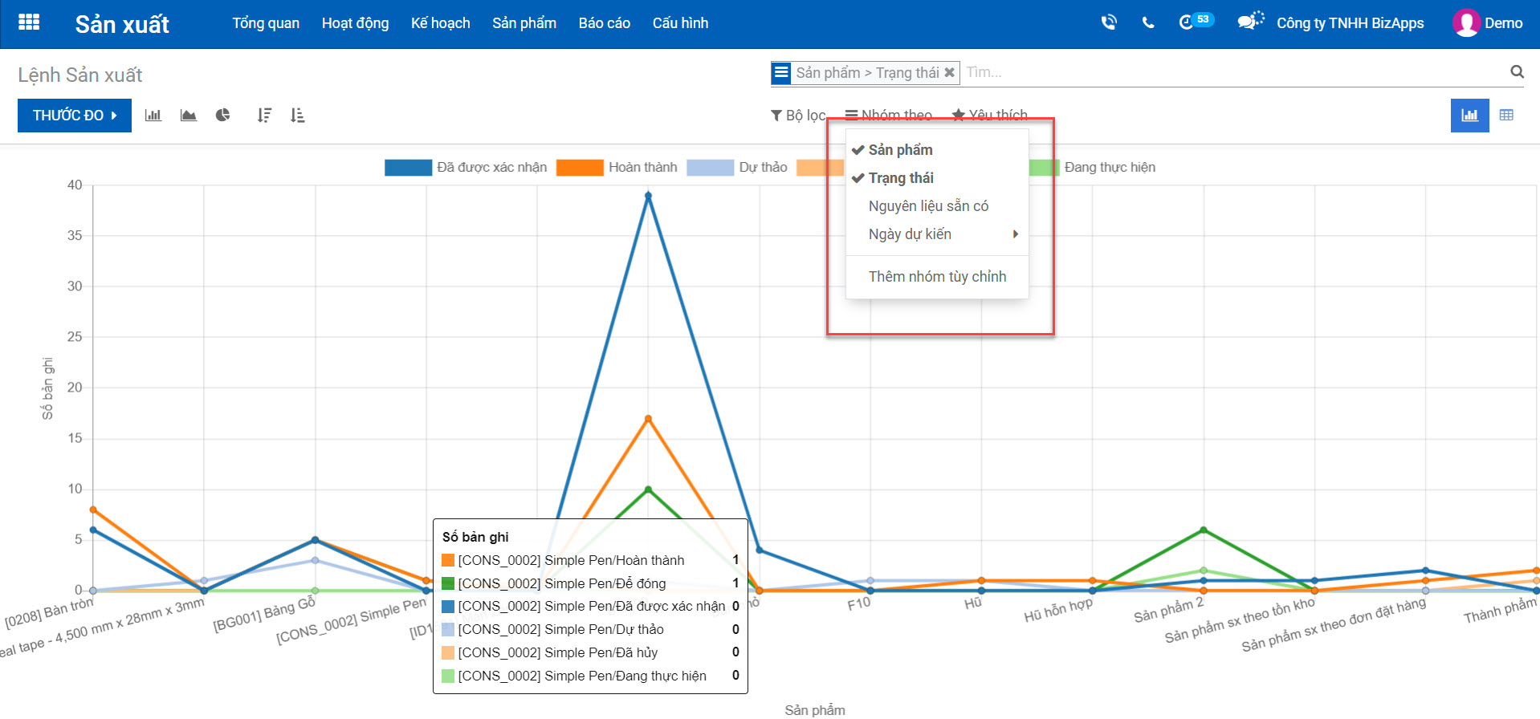Open the Tổng quan menu
Screen dimensions: 1540x719
(x=266, y=23)
